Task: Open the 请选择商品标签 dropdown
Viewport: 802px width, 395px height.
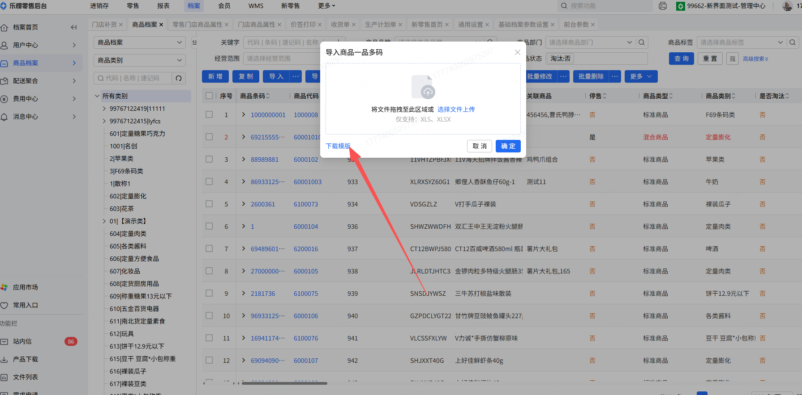Action: point(742,42)
